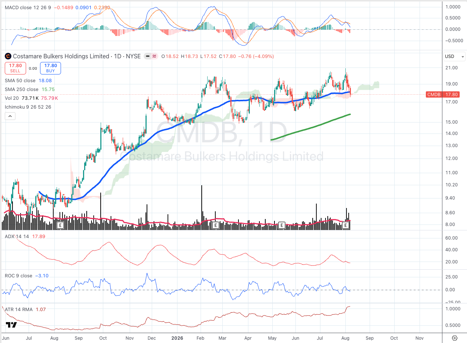Click the SMA 50 value 18.08
The width and height of the screenshot is (467, 343).
click(45, 81)
